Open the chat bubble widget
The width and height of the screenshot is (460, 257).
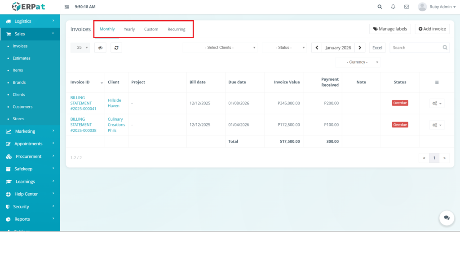[447, 218]
